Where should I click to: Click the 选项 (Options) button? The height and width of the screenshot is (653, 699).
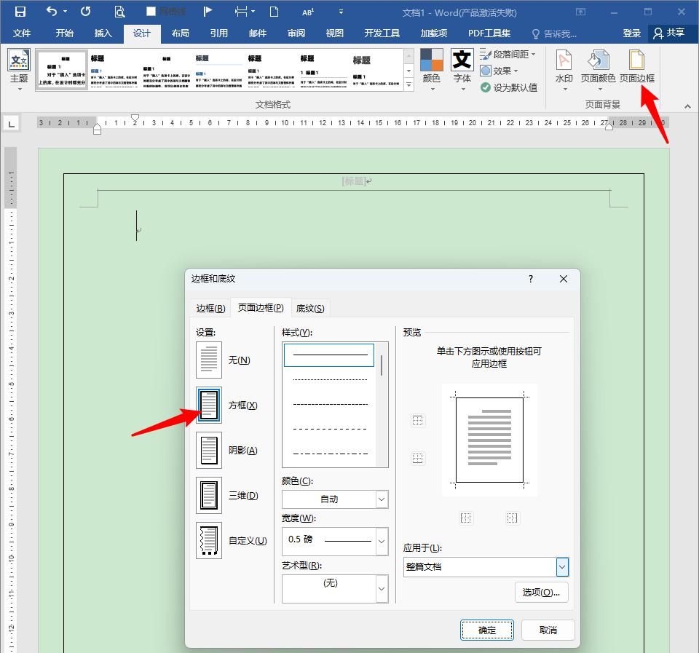[541, 592]
